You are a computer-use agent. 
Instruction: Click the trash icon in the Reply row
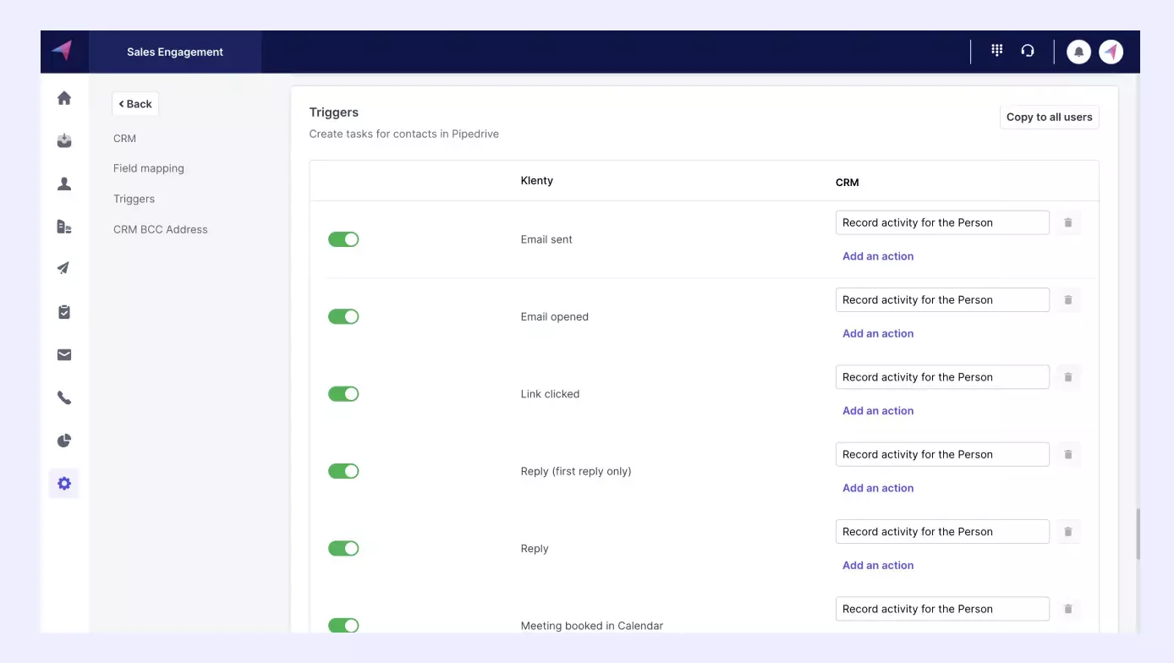click(1068, 531)
